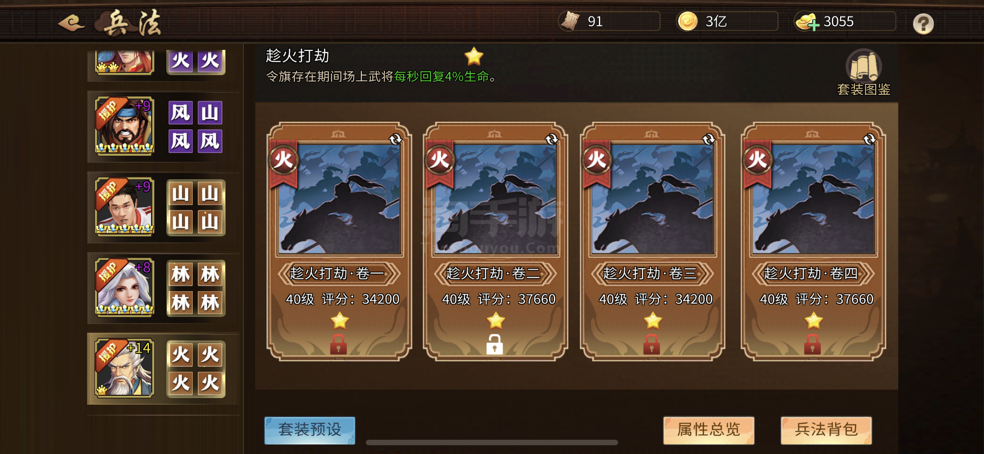Image resolution: width=984 pixels, height=454 pixels.
Task: Open the help question mark icon
Action: coord(923,24)
